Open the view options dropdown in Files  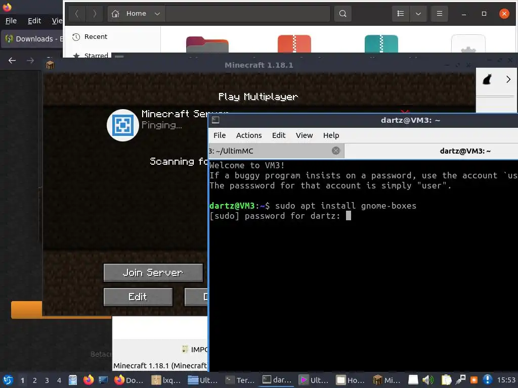click(418, 14)
